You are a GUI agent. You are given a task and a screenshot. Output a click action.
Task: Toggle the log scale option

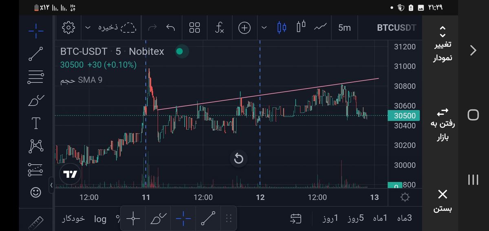pyautogui.click(x=100, y=219)
